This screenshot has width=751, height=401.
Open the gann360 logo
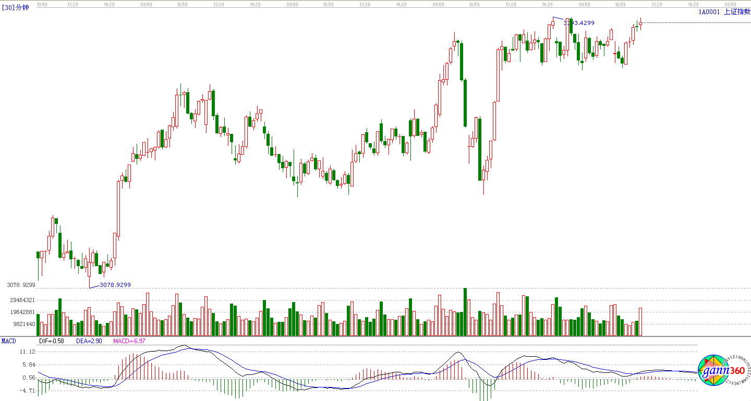tap(724, 371)
